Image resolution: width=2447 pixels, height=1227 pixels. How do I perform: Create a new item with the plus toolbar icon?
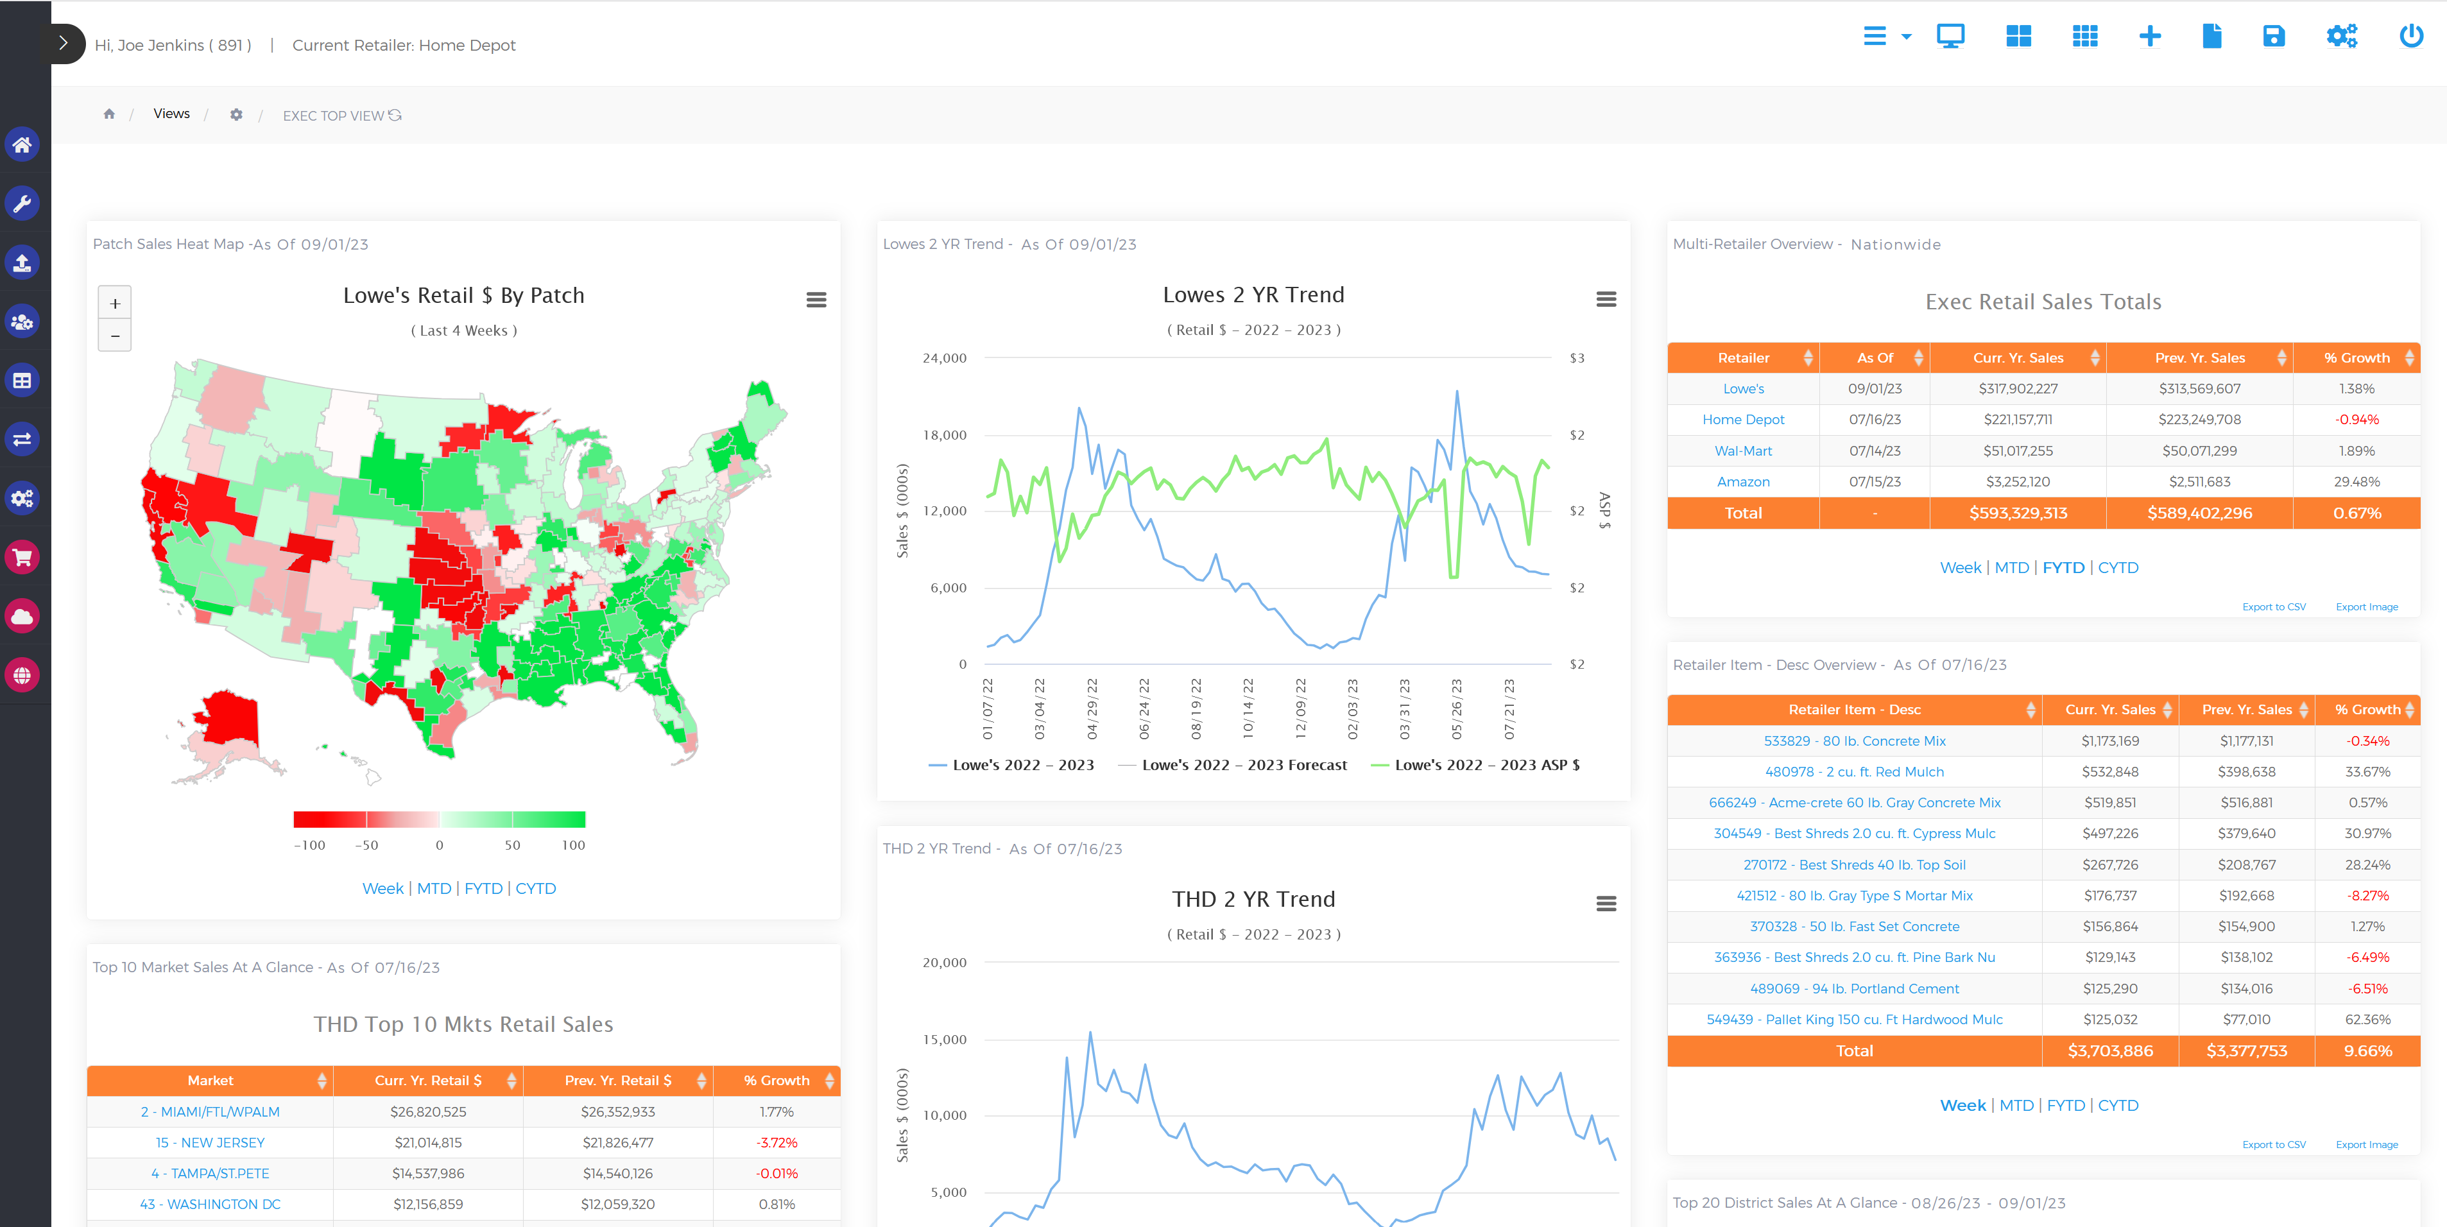[2150, 35]
